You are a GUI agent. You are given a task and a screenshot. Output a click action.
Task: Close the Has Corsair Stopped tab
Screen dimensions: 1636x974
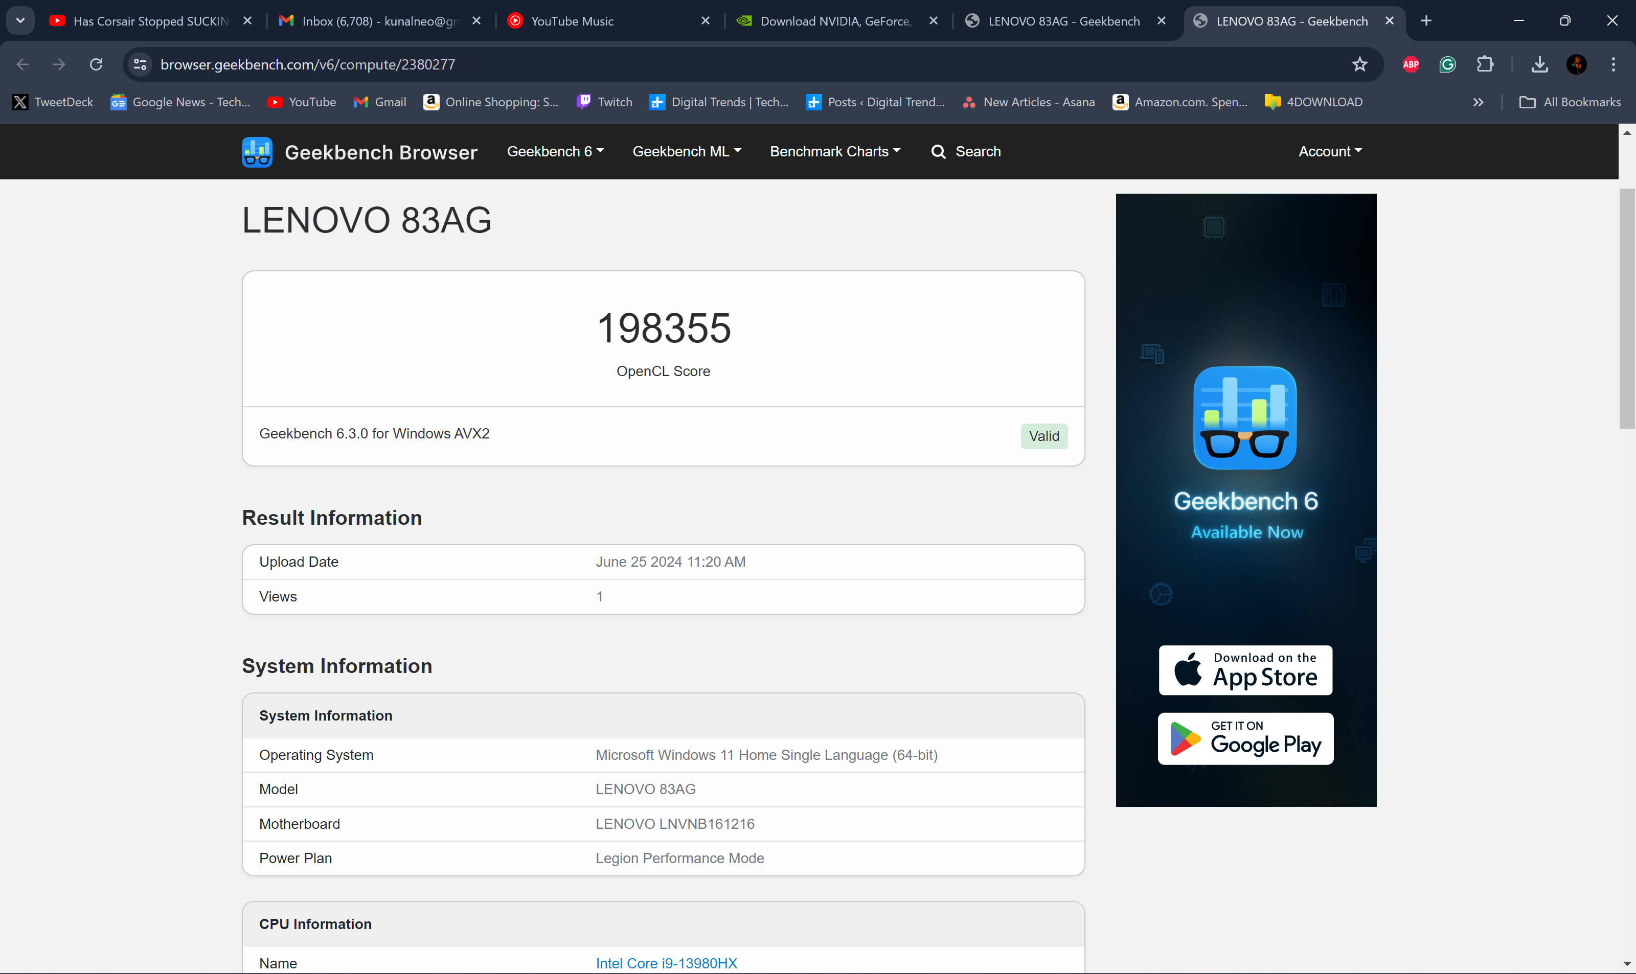(247, 21)
